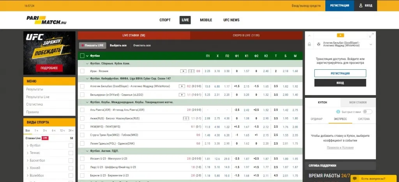Open the MOBILE navigation item

[206, 20]
